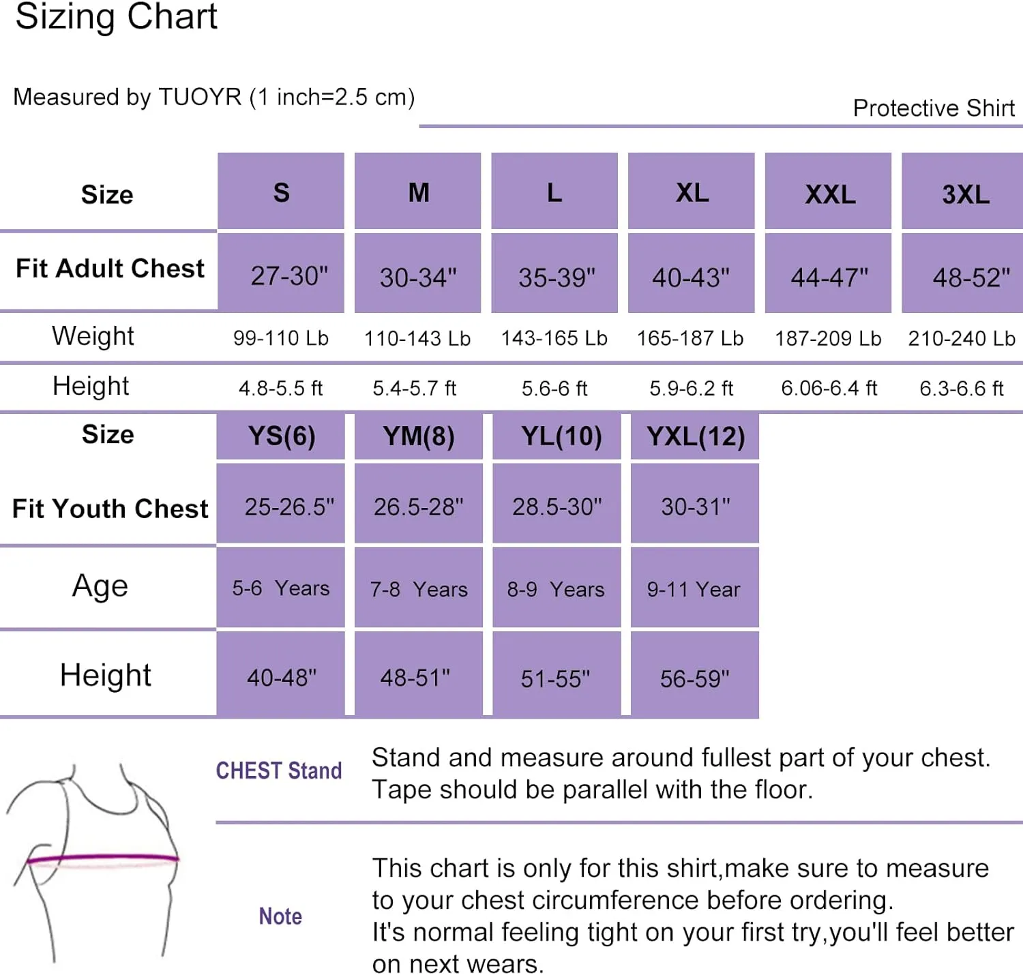The width and height of the screenshot is (1023, 975).
Task: Select the 35-39" adult chest cell
Action: coord(554,273)
